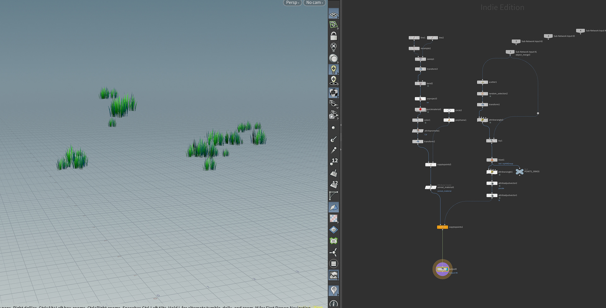Image resolution: width=606 pixels, height=308 pixels.
Task: Click the wire dot right of attribwrangle3
Action: [x=538, y=113]
